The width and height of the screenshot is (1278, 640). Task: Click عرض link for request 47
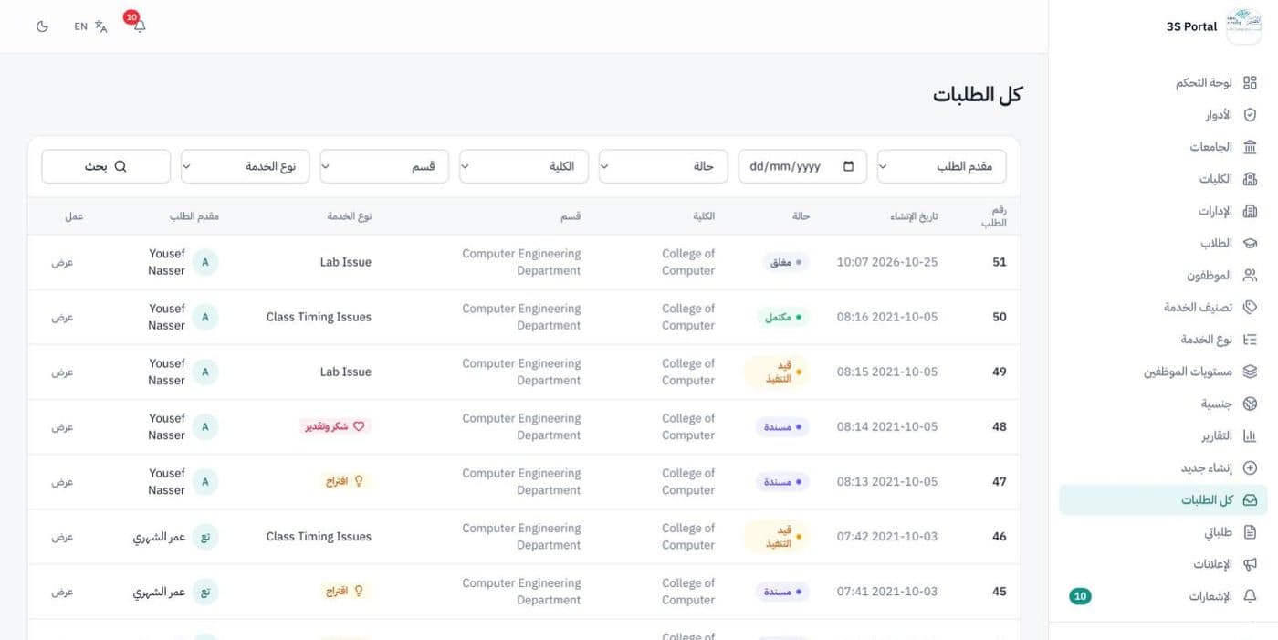pos(62,481)
